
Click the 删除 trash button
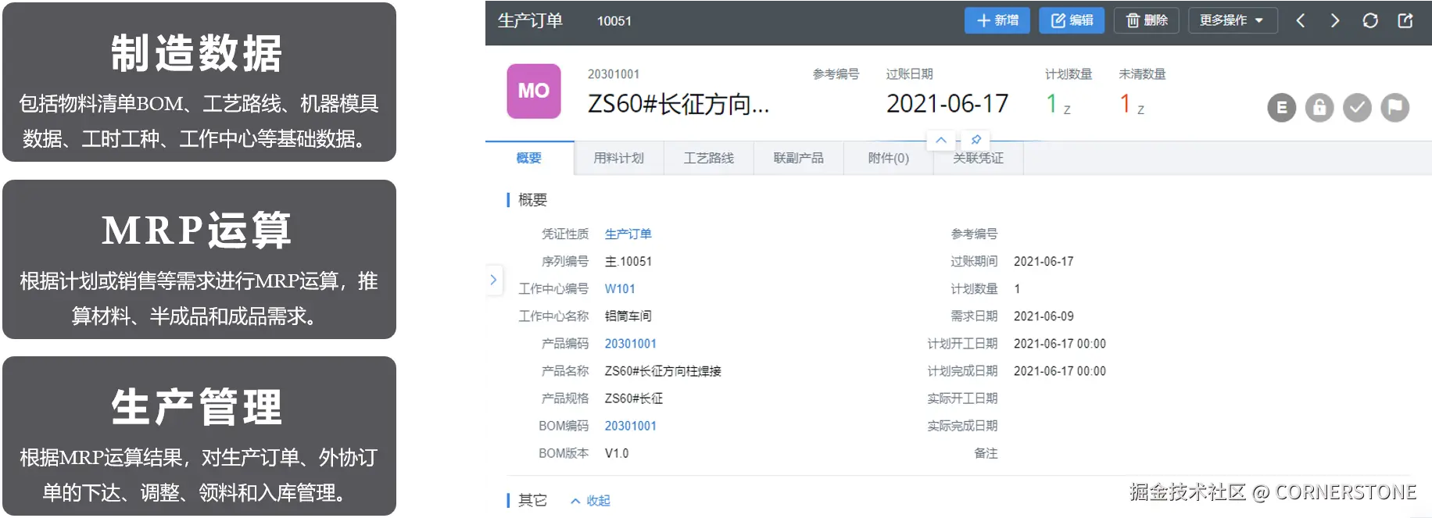point(1147,20)
